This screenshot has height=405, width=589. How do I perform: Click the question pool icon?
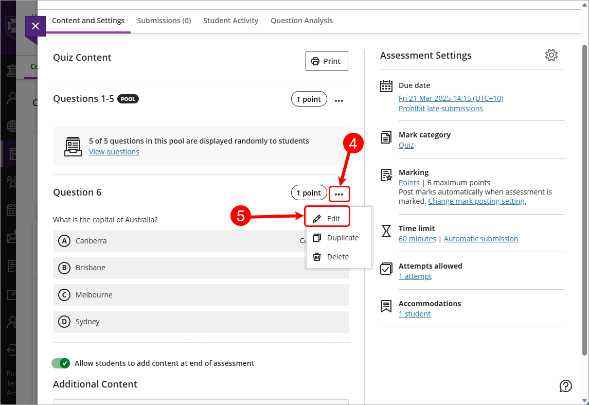pyautogui.click(x=73, y=147)
